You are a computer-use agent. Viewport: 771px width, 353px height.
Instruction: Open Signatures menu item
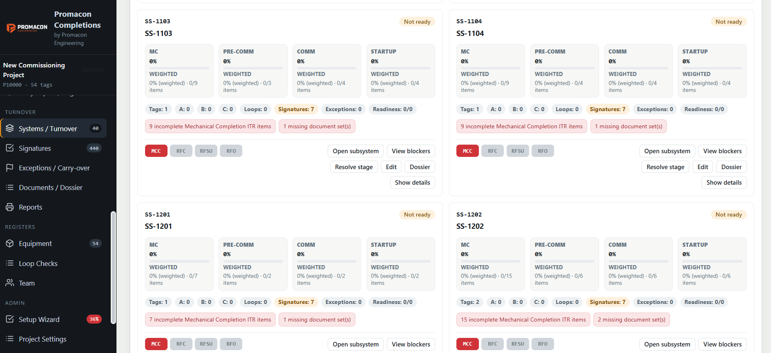[x=54, y=148]
